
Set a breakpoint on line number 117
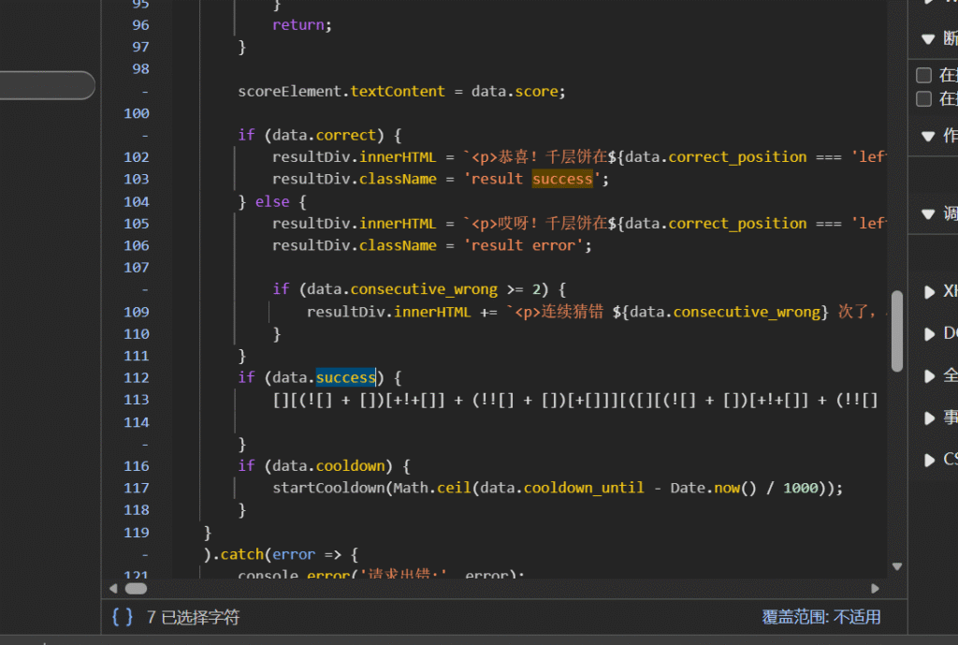pos(137,488)
